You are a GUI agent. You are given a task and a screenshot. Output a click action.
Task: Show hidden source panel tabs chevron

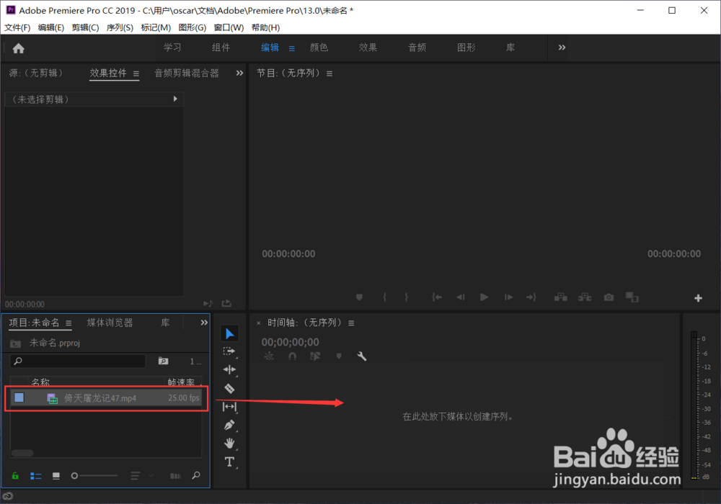[239, 73]
